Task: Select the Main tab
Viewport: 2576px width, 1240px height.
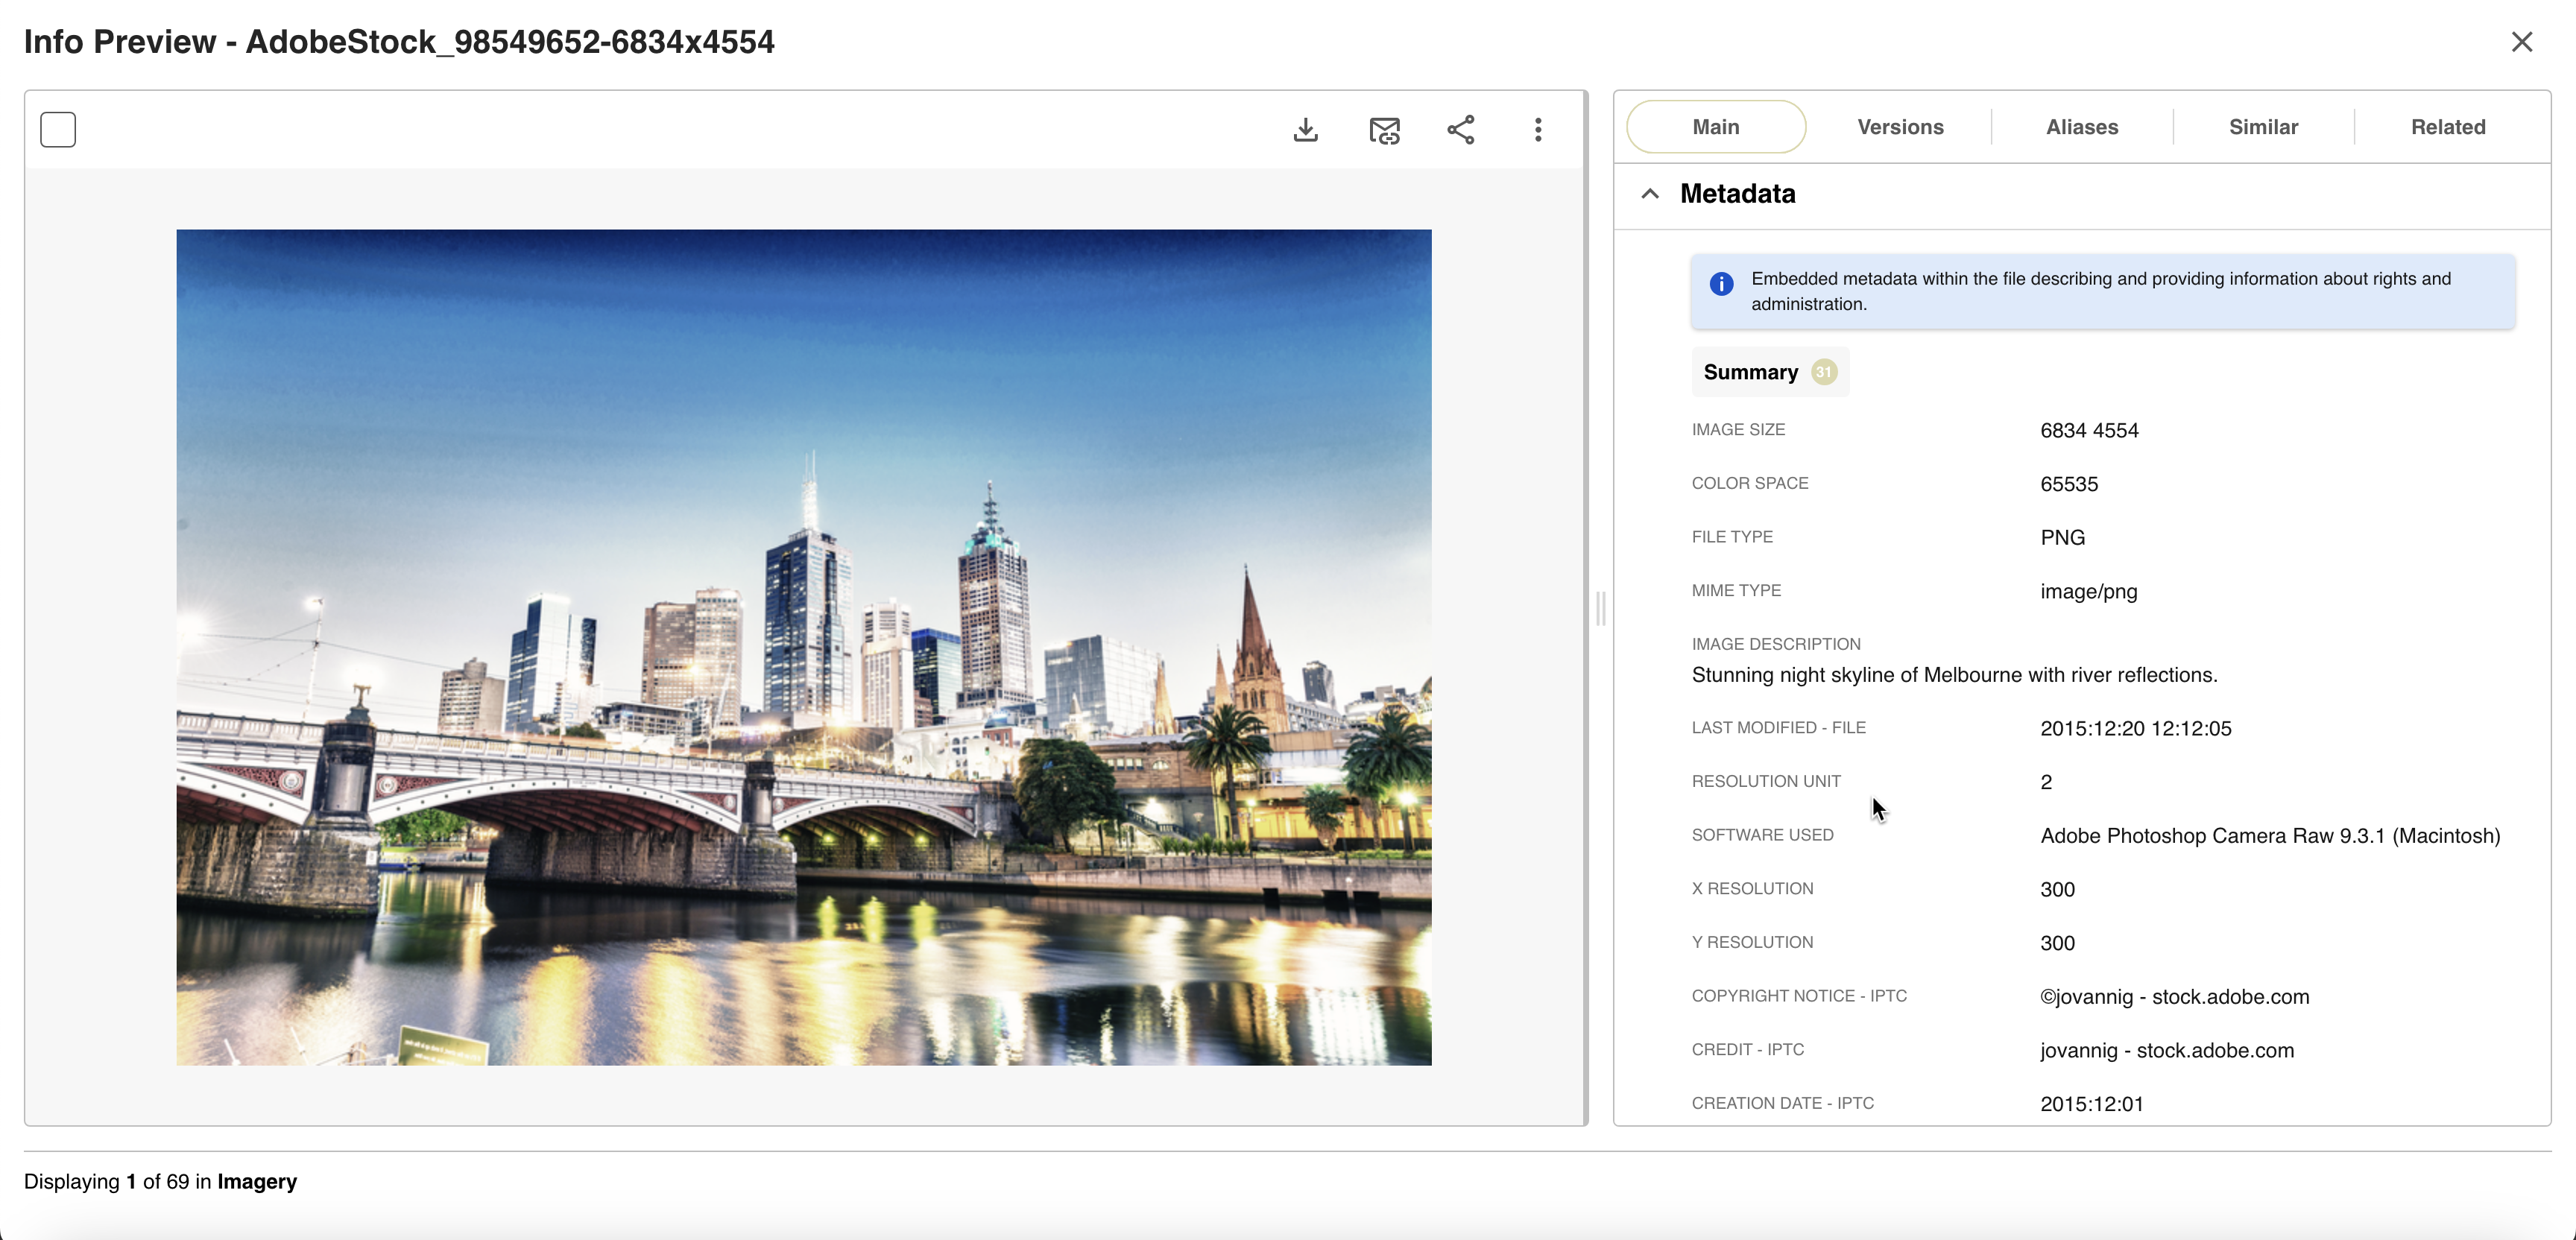Action: (1716, 127)
